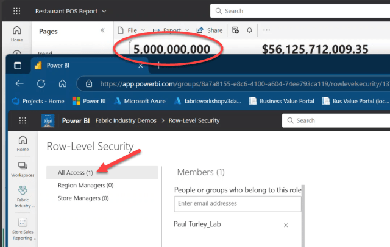The image size is (390, 247).
Task: Close the Power BI browser tab
Action: 141,66
